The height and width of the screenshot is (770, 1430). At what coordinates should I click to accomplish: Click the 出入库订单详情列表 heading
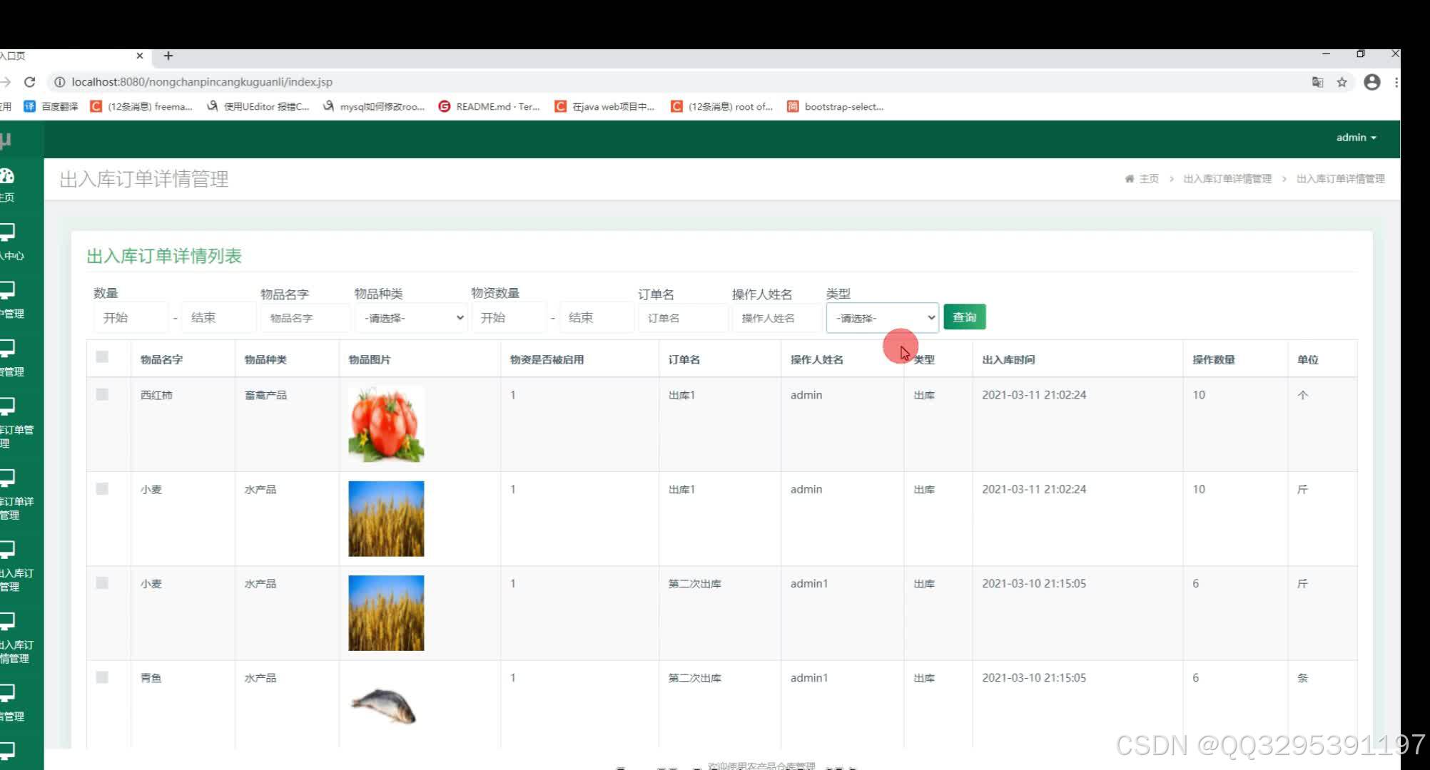tap(164, 256)
